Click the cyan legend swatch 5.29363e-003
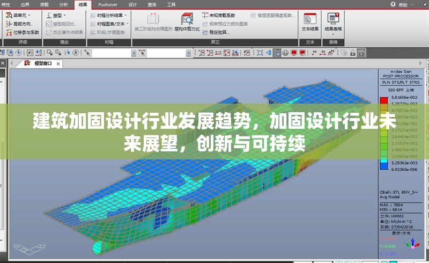 tap(384, 161)
